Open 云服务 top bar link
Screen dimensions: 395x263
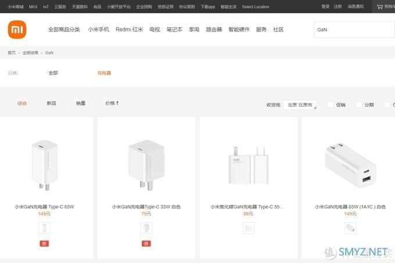pos(60,7)
